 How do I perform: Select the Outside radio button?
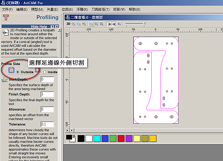(x=17, y=72)
